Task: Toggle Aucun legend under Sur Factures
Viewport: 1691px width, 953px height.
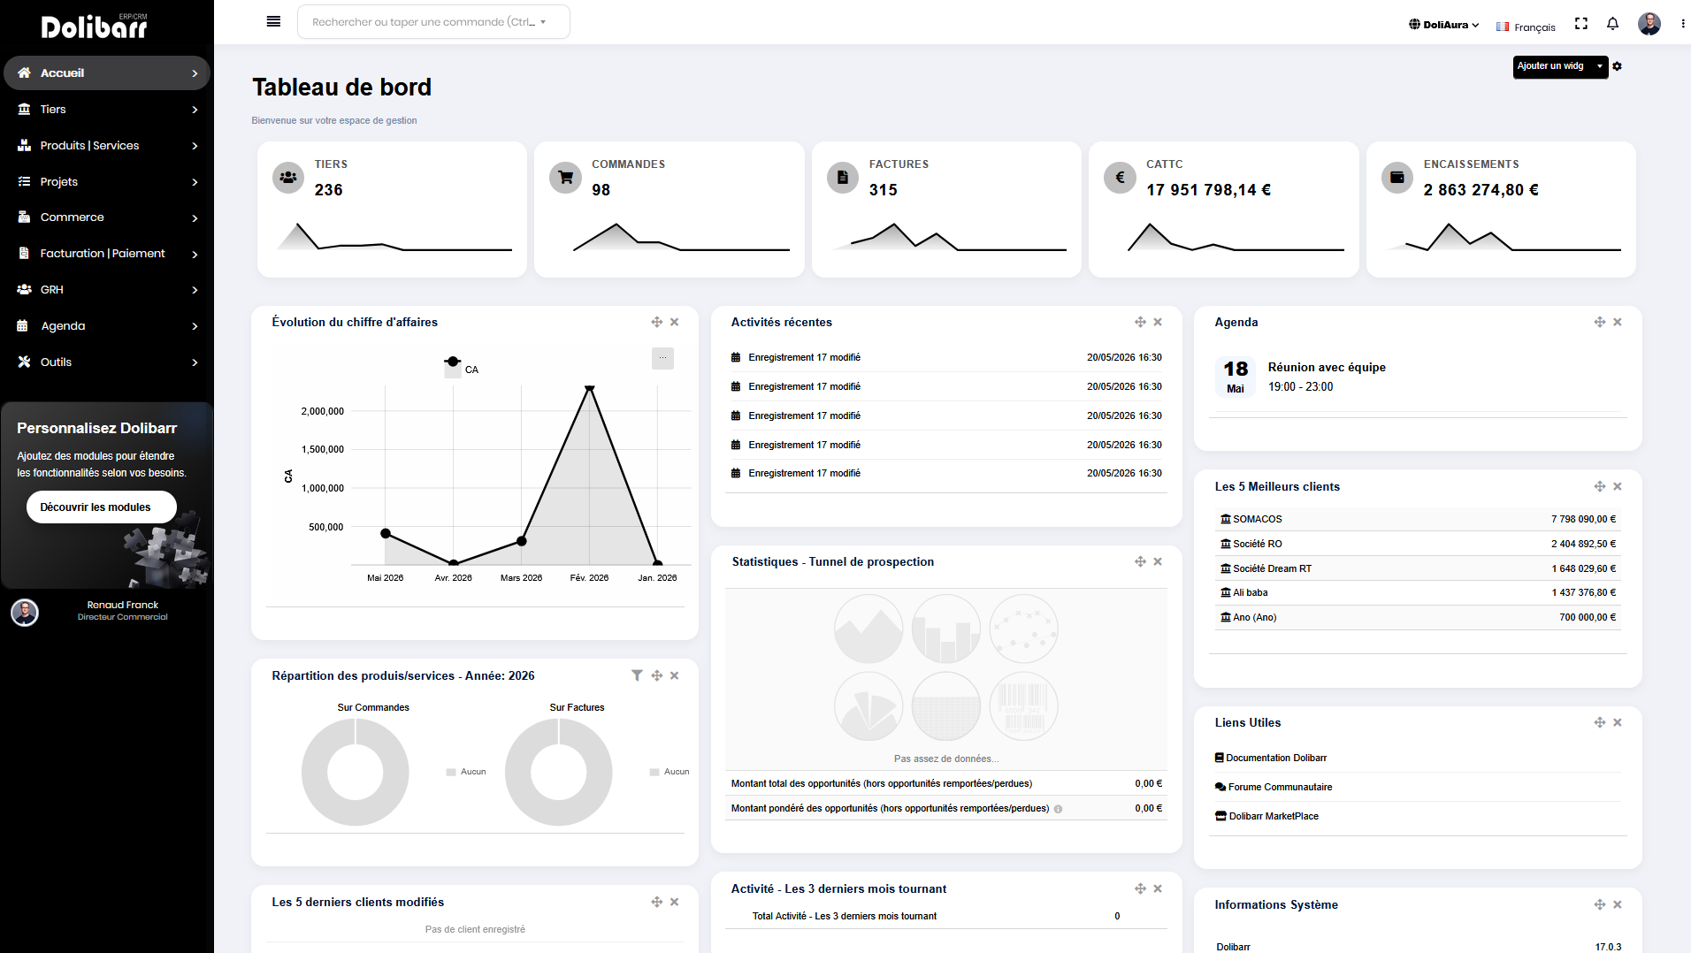Action: point(670,772)
